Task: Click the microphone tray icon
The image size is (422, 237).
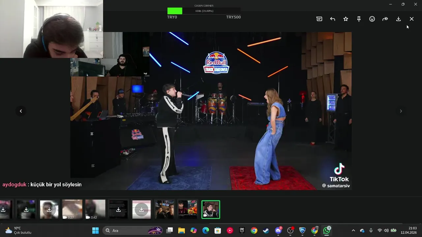Action: tap(371, 230)
